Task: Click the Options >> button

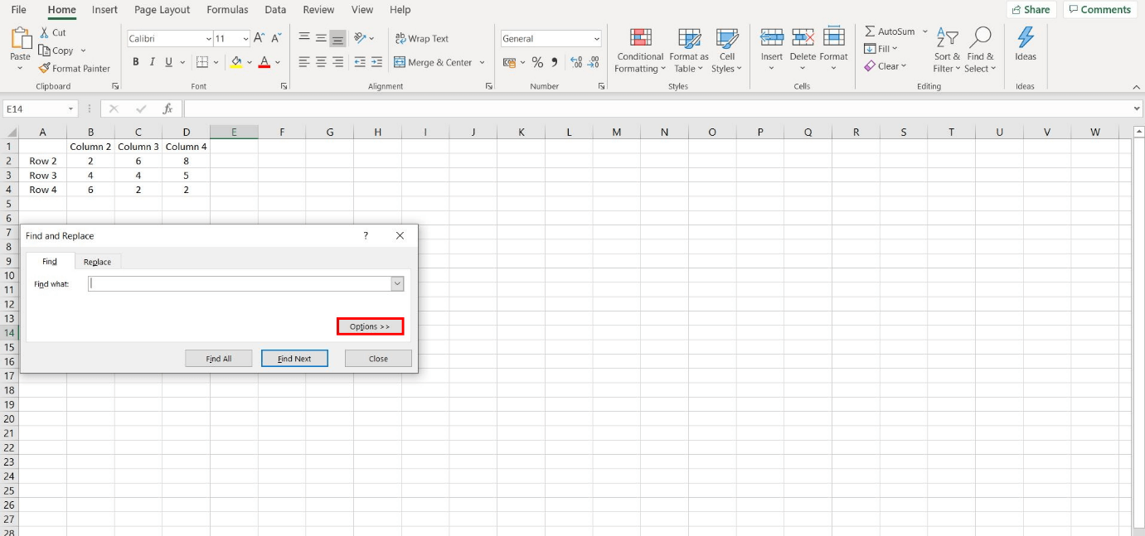Action: click(370, 326)
